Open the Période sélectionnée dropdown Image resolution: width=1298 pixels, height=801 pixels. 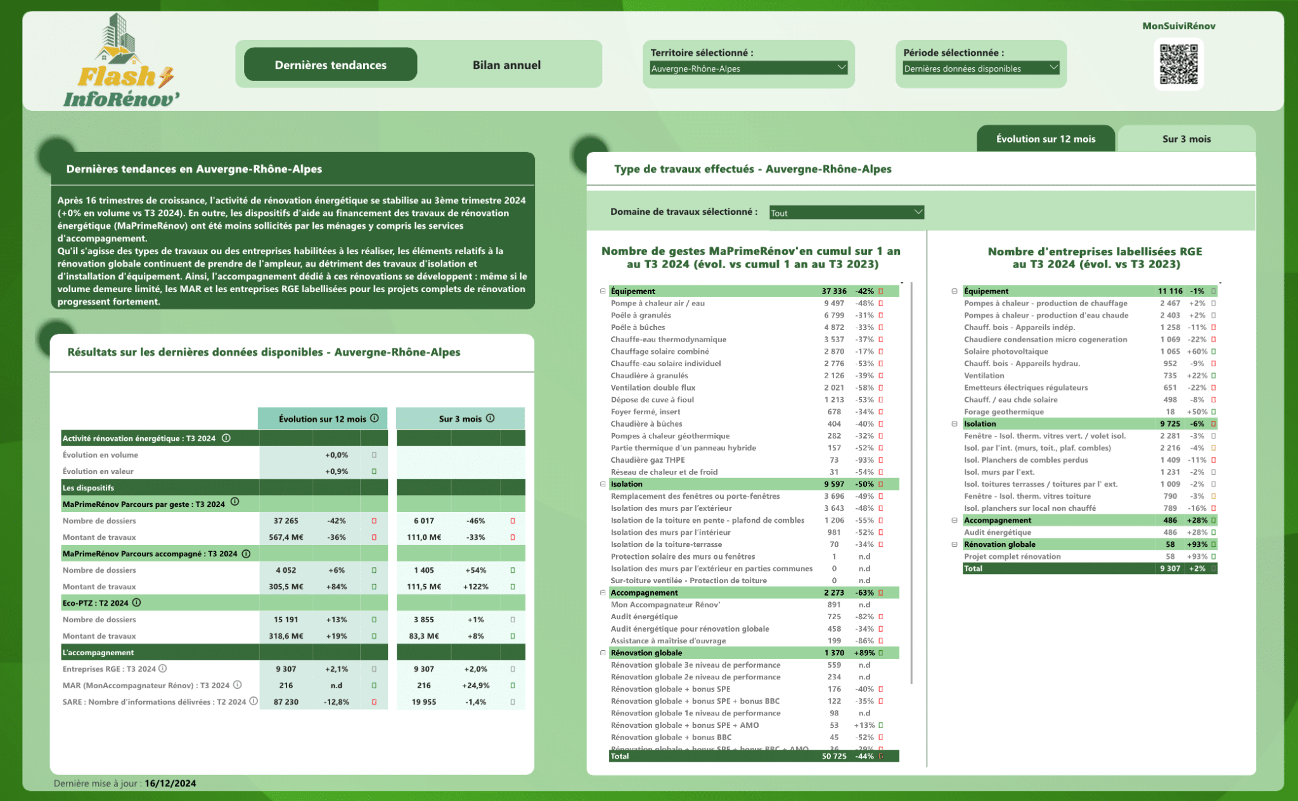[x=980, y=68]
